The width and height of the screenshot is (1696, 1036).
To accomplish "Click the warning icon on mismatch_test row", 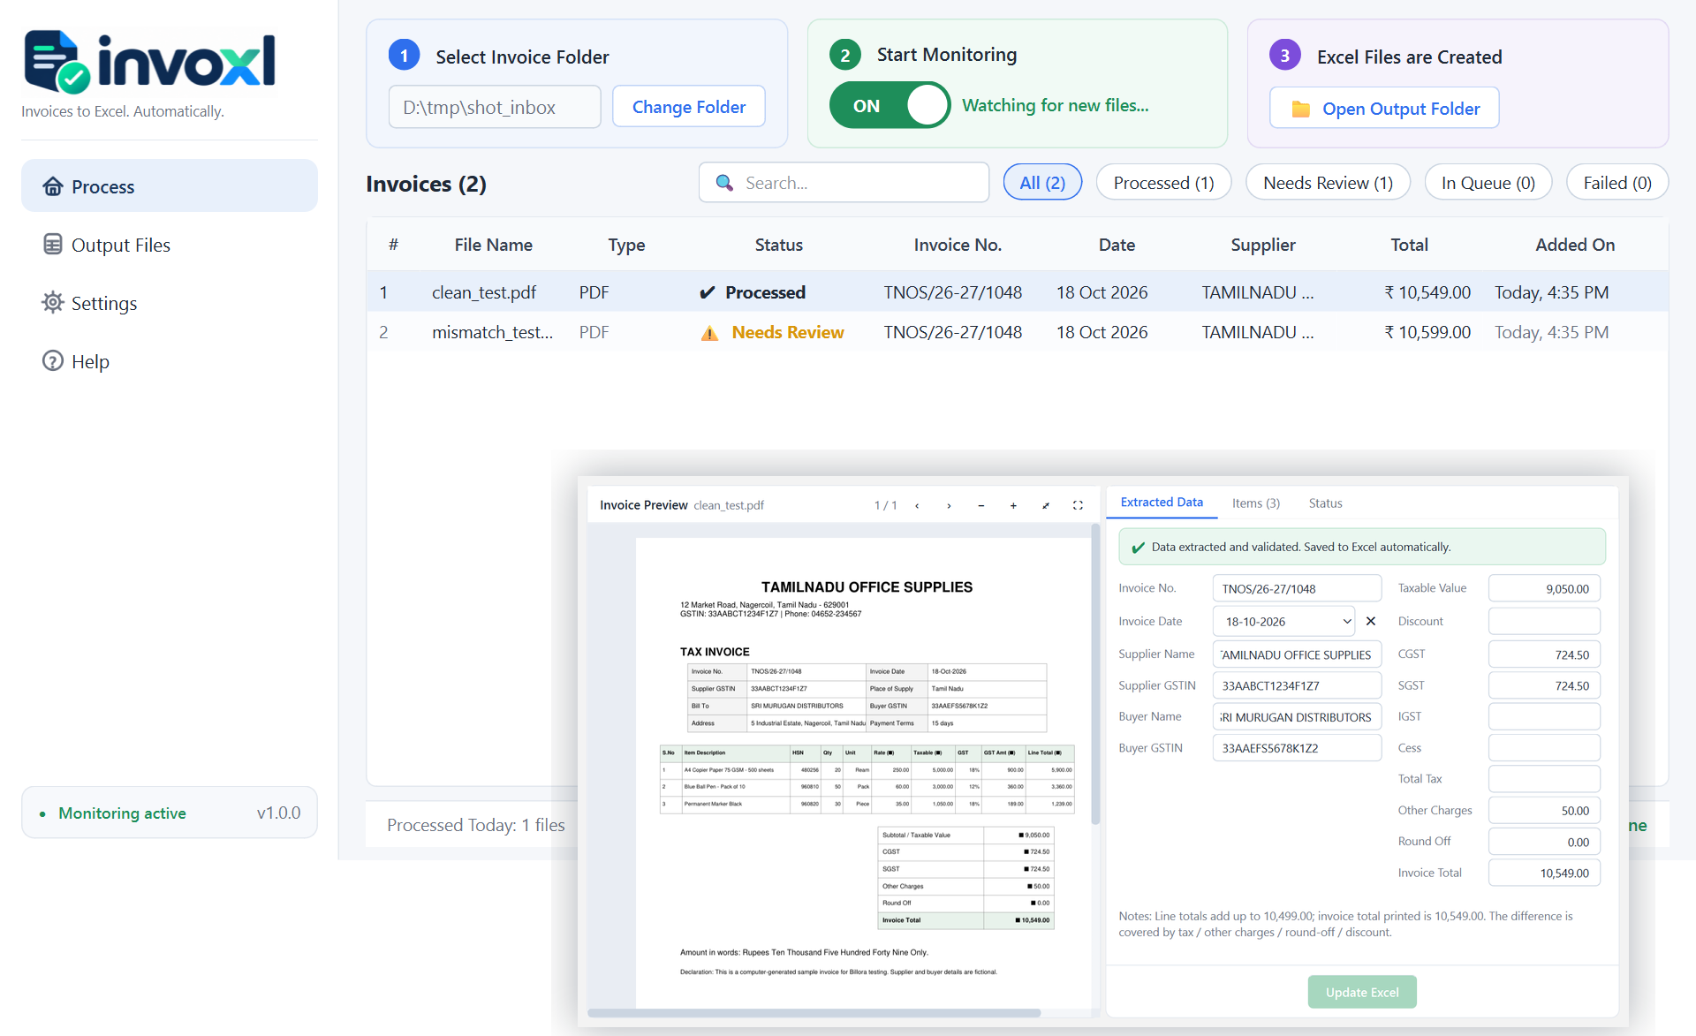I will (709, 333).
